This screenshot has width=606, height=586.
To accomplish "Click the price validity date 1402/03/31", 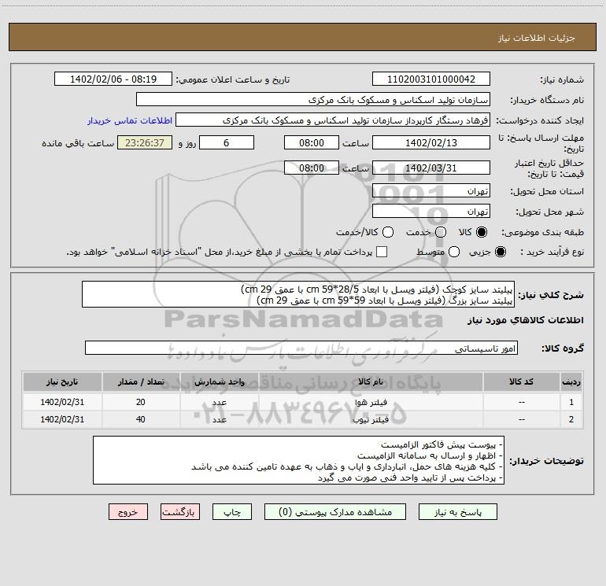I will 431,168.
